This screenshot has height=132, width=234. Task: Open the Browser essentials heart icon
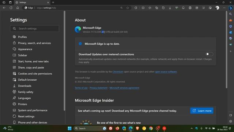point(177,8)
